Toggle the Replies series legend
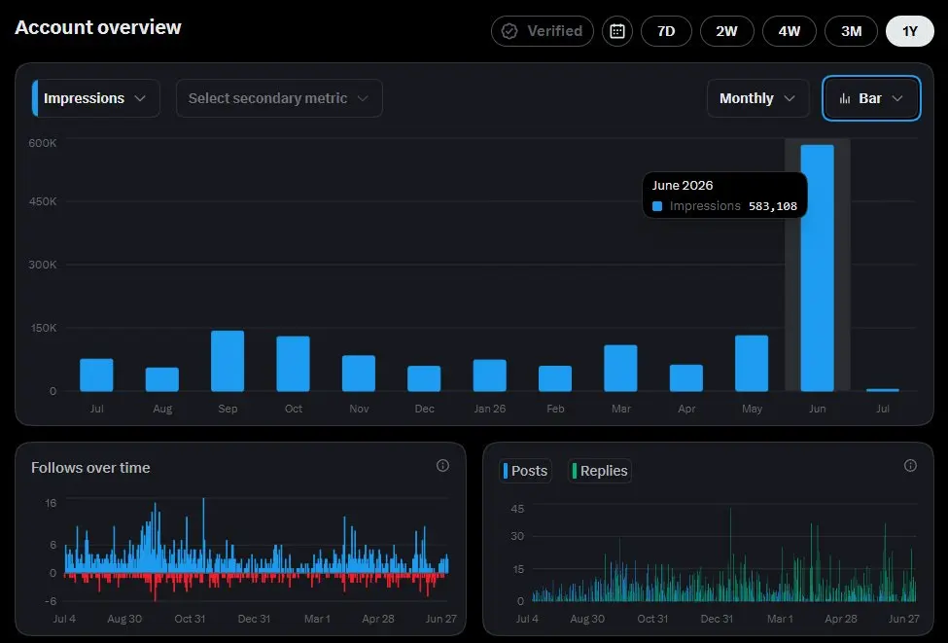Viewport: 948px width, 643px height. pos(600,471)
